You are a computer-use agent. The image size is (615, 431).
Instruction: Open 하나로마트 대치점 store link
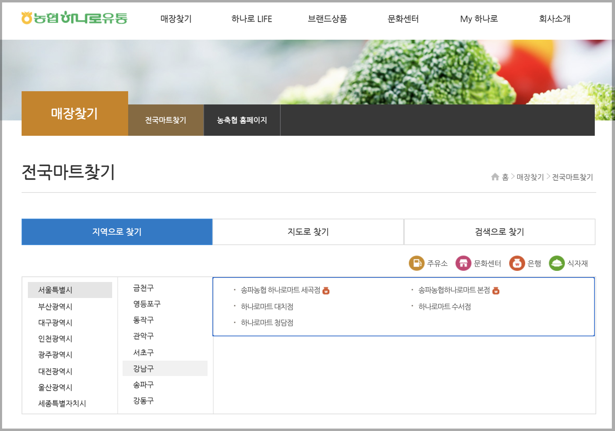pos(267,307)
